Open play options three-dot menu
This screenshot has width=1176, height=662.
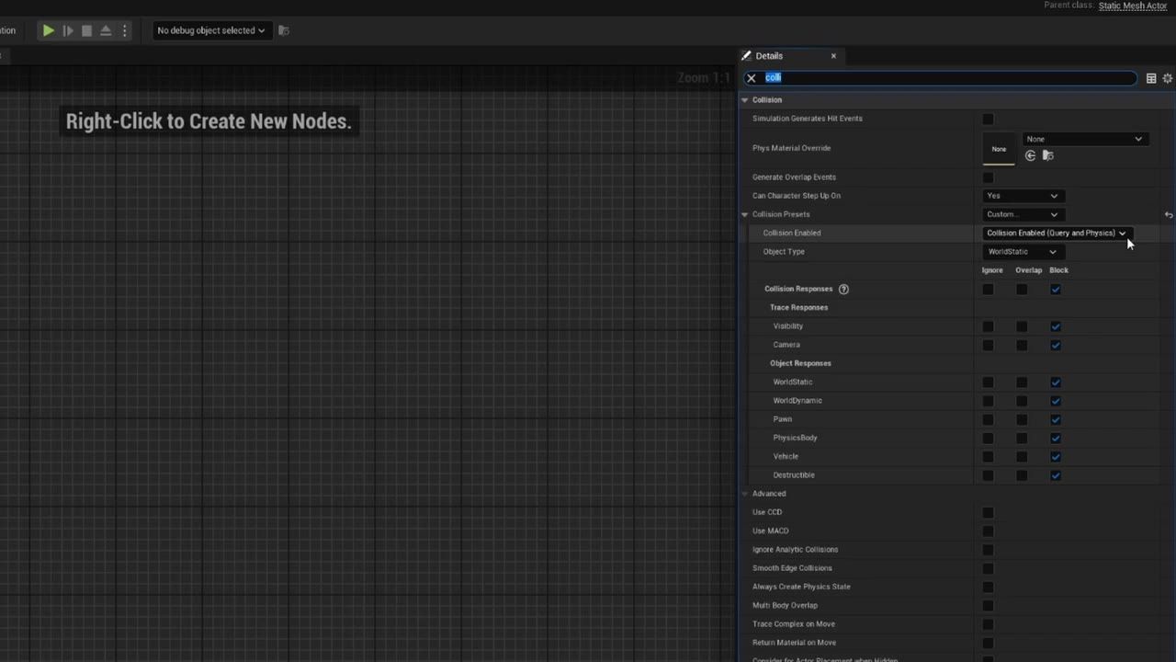[125, 30]
